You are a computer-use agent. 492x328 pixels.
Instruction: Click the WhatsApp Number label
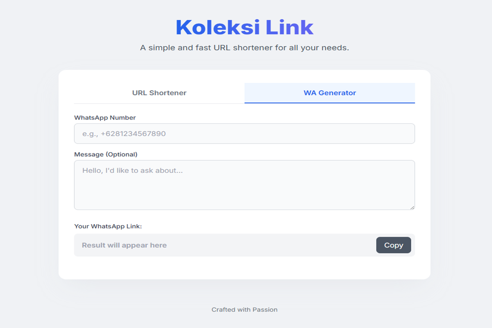pos(105,118)
